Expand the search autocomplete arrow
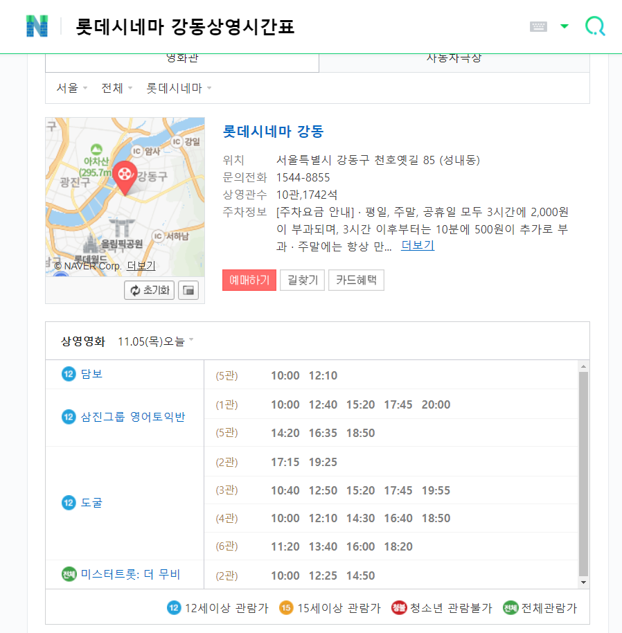The width and height of the screenshot is (622, 633). click(565, 26)
